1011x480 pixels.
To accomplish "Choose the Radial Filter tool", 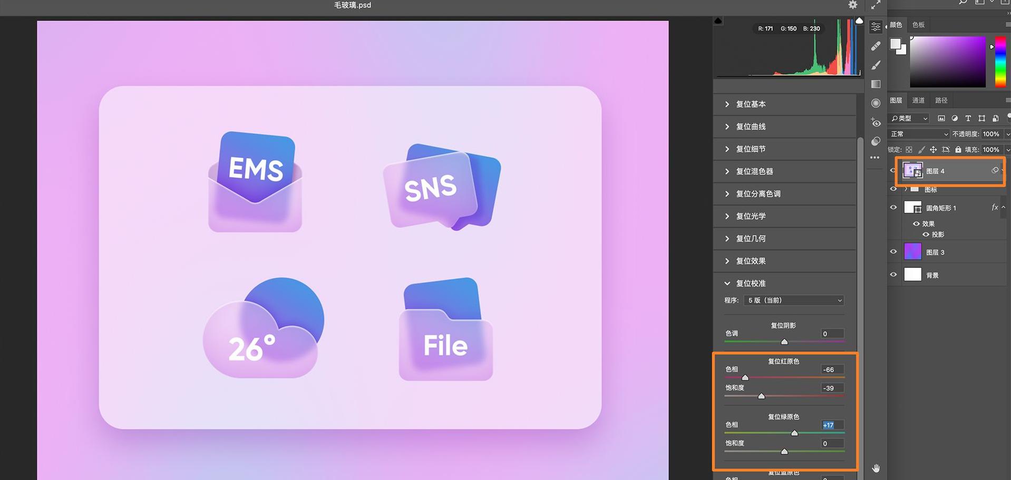I will coord(876,103).
